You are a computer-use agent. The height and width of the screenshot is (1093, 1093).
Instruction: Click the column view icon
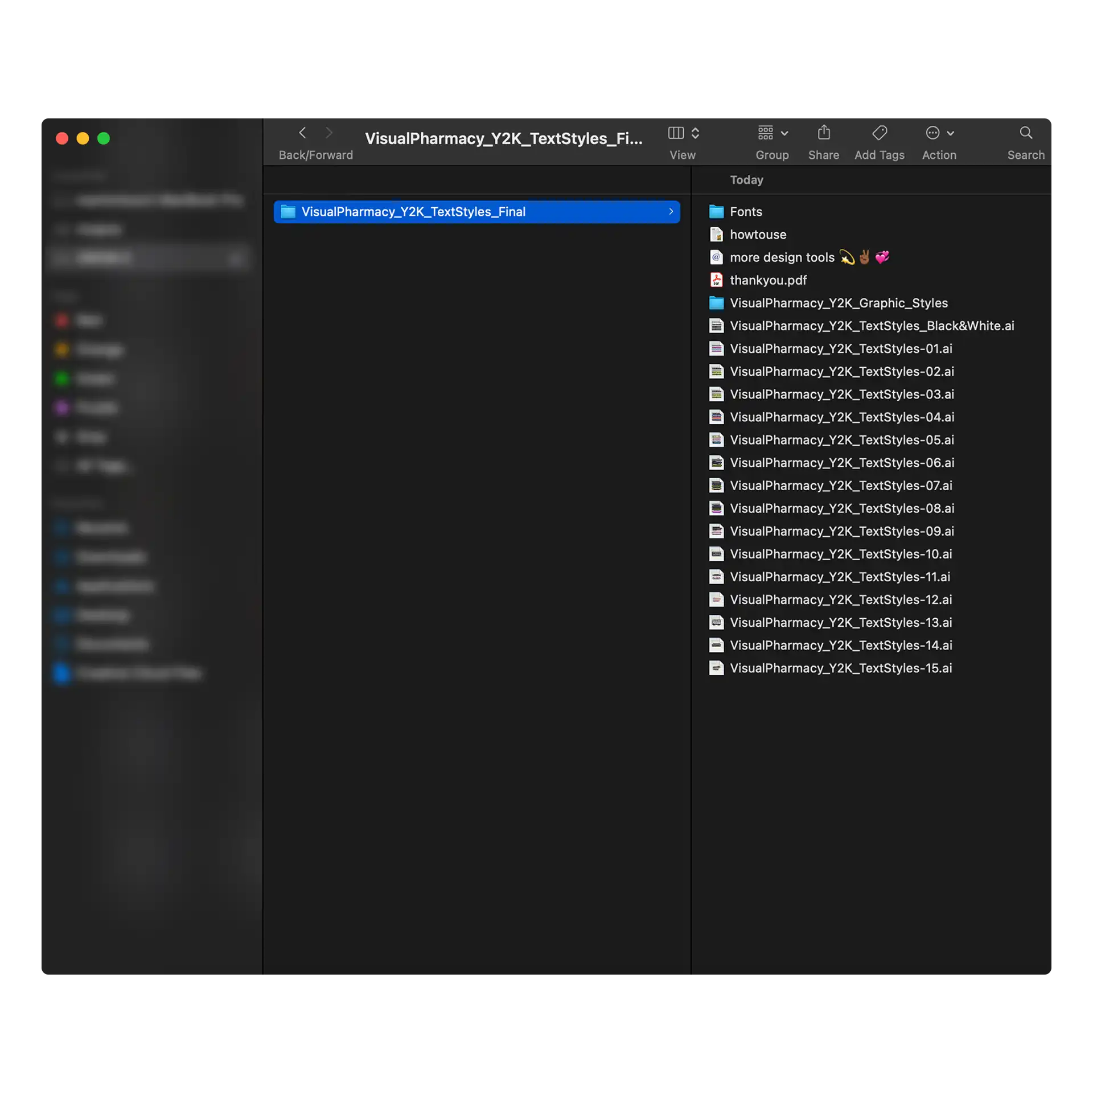click(676, 133)
